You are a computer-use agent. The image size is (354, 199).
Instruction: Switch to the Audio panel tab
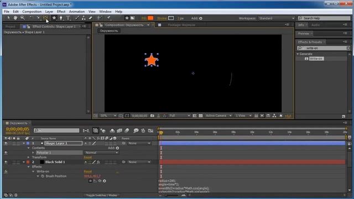click(x=315, y=25)
